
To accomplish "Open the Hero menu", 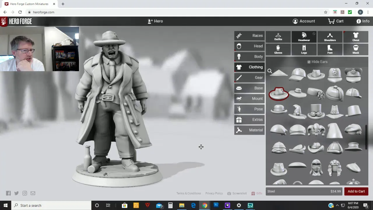I will pos(155,21).
